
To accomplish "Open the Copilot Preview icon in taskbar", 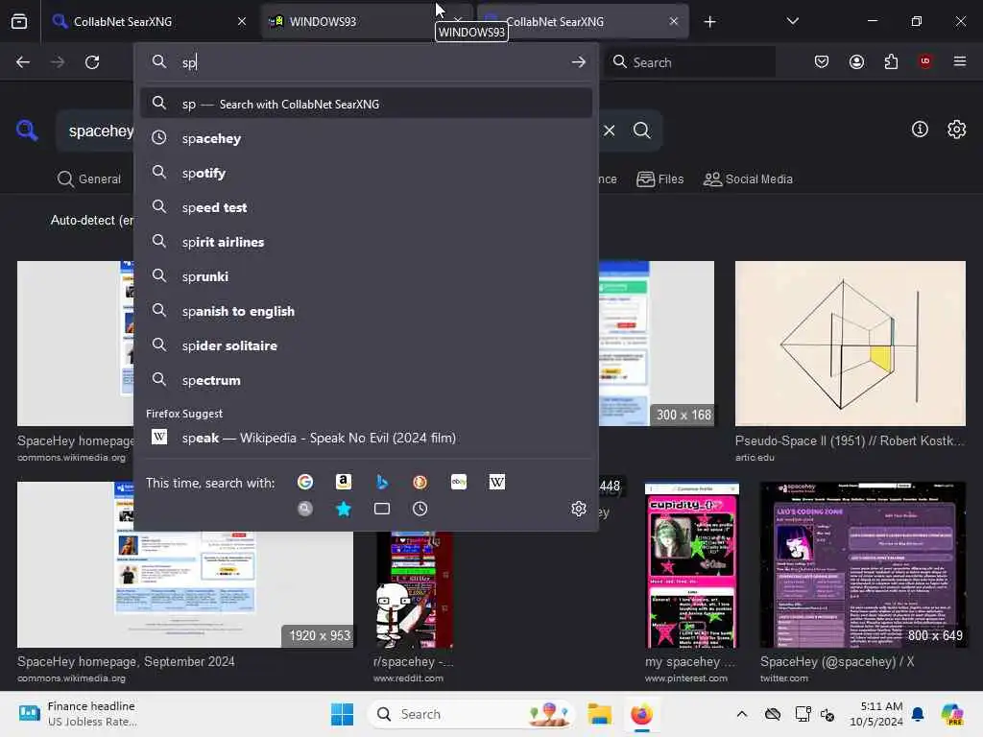I will 952,714.
